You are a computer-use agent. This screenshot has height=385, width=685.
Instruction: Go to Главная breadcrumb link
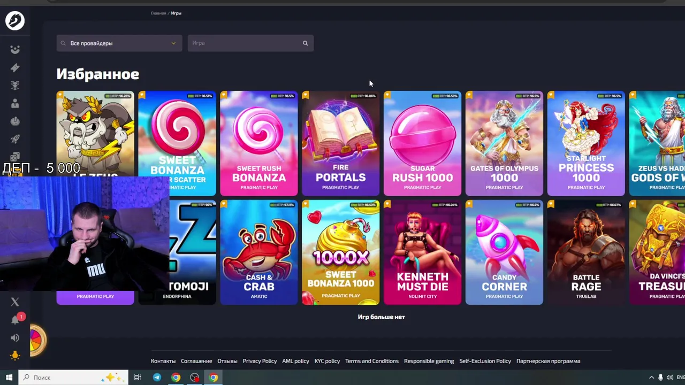click(158, 13)
